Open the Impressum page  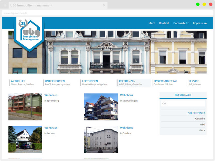(x=200, y=23)
